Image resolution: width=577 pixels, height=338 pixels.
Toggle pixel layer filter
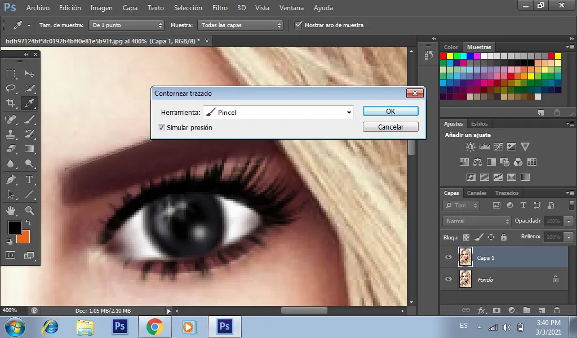pos(496,205)
